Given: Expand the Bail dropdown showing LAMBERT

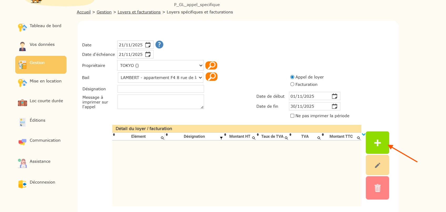Looking at the screenshot, I should click(160, 77).
